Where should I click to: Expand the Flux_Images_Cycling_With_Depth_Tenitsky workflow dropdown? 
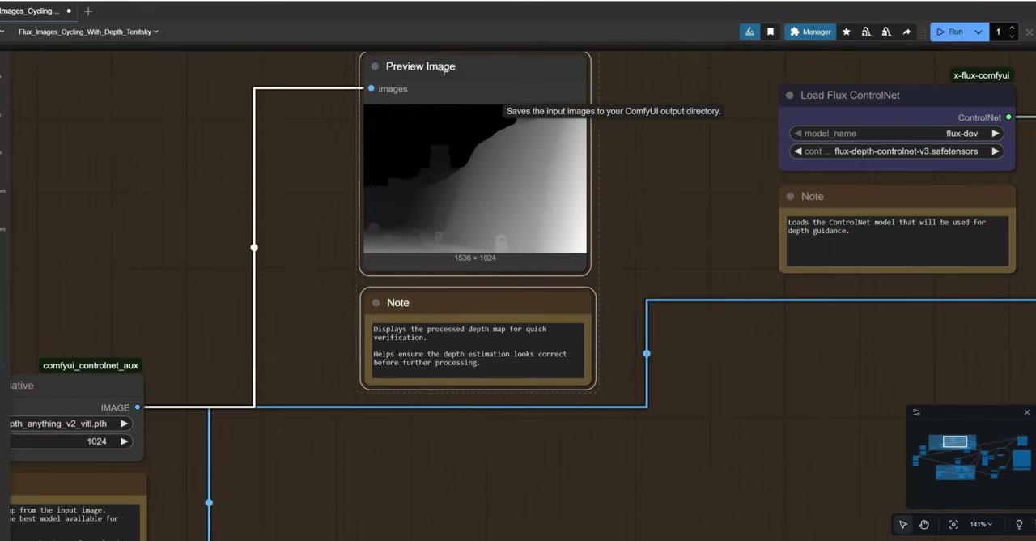(88, 32)
